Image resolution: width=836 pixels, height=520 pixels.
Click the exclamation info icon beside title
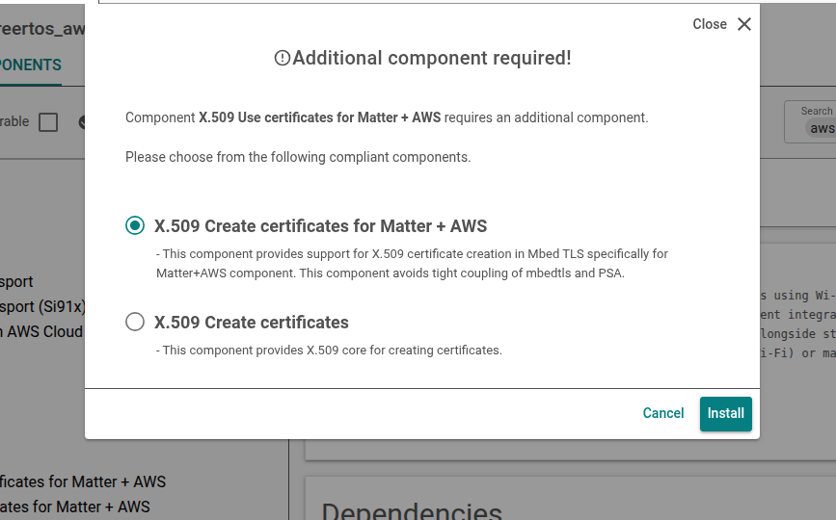point(283,58)
